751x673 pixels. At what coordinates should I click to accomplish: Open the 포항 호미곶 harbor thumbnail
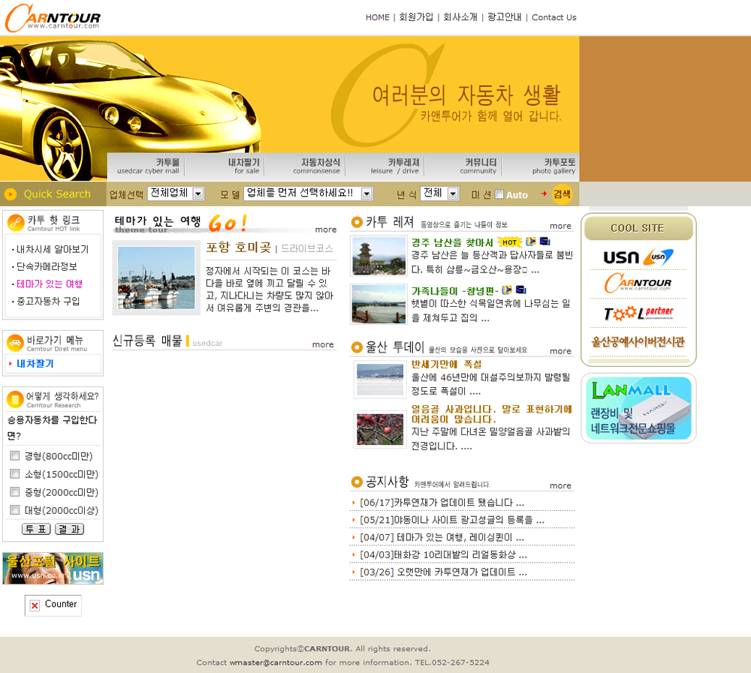click(x=157, y=277)
